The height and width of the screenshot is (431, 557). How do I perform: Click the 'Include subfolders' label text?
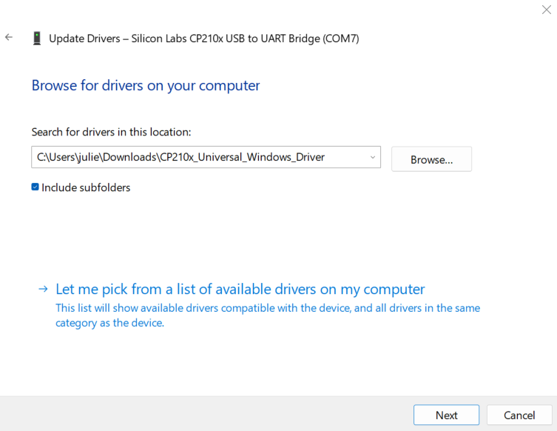(86, 187)
